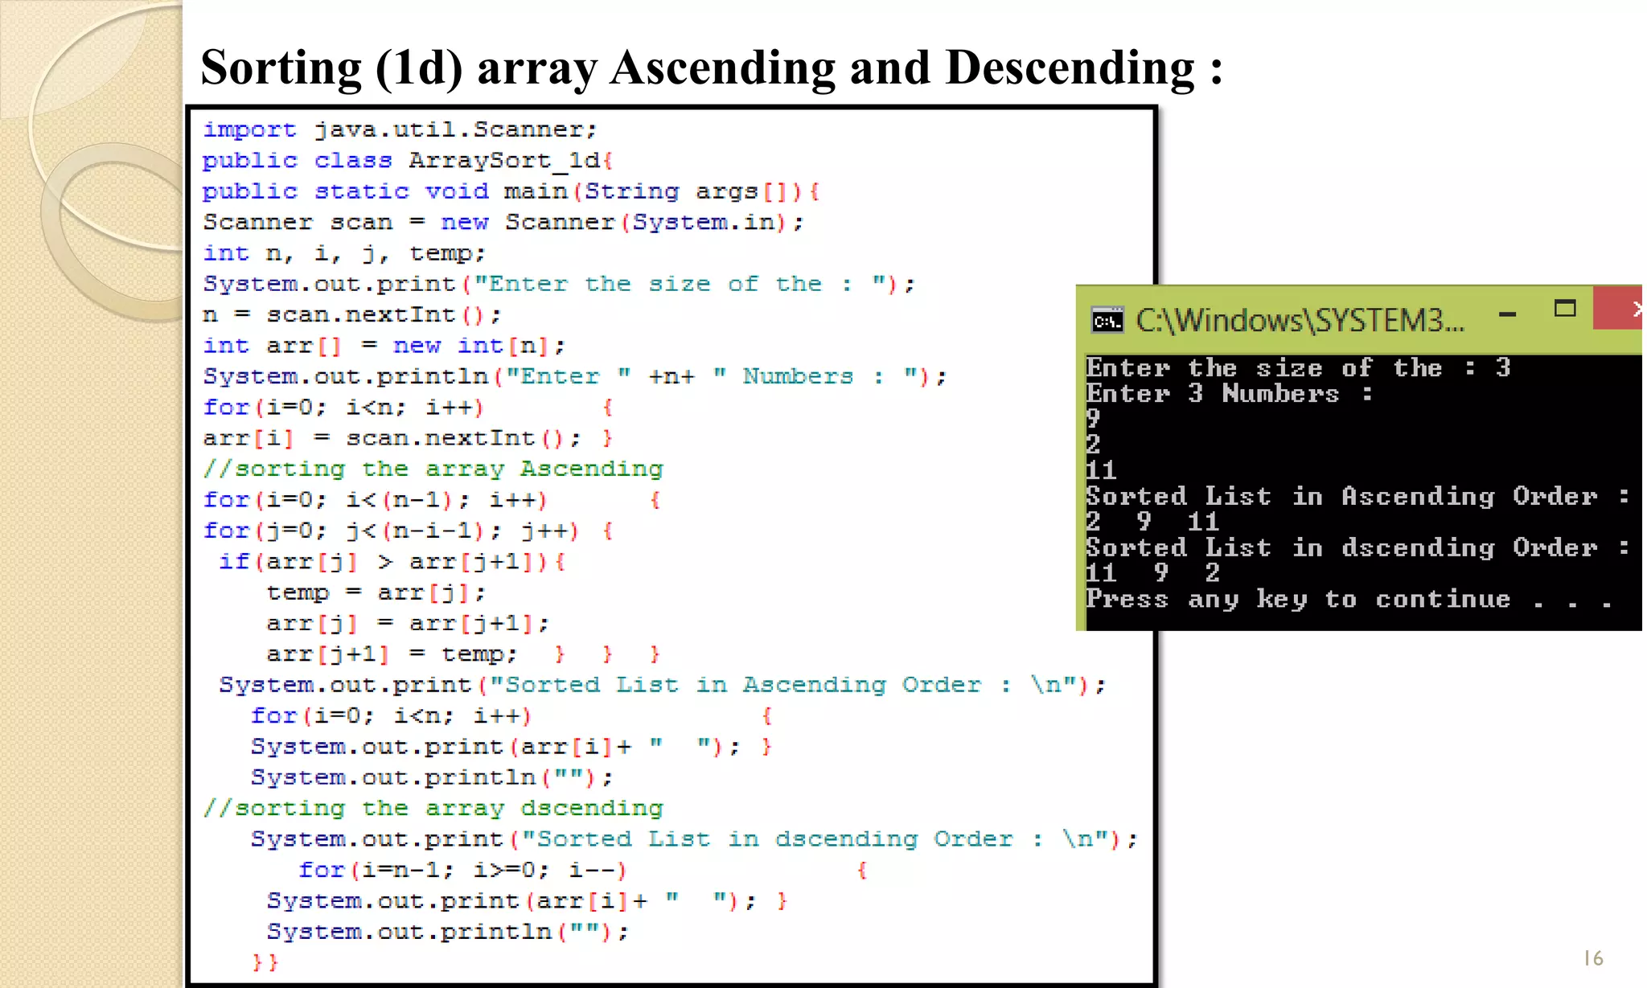Image resolution: width=1647 pixels, height=988 pixels.
Task: Click the '//sorting the array Ascending' comment
Action: 433,469
